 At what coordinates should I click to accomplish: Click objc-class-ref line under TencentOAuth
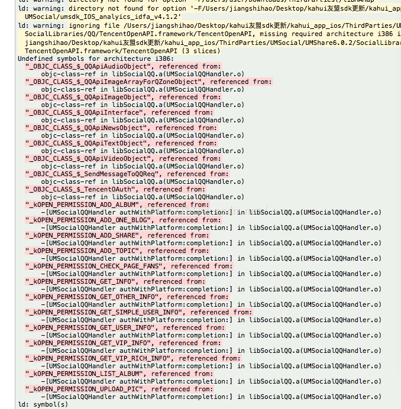[x=143, y=197]
